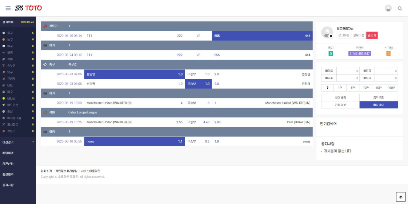Click the 테니스 tennis ball sidebar icon

[4, 98]
